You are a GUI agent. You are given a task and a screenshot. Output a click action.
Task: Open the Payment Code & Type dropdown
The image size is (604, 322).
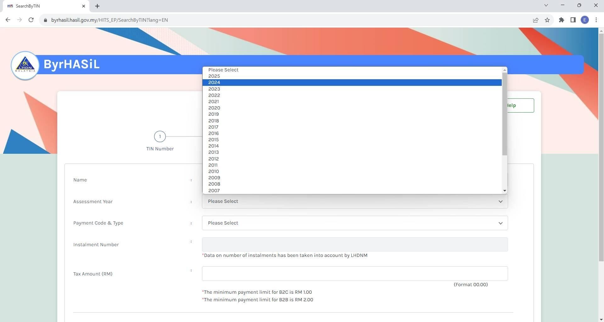pos(355,223)
